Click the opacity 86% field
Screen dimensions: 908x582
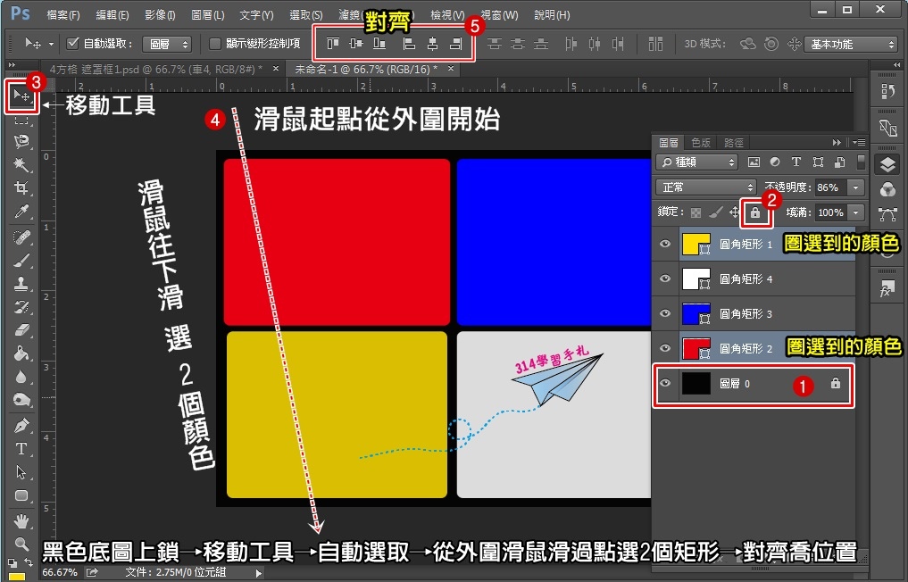[829, 187]
